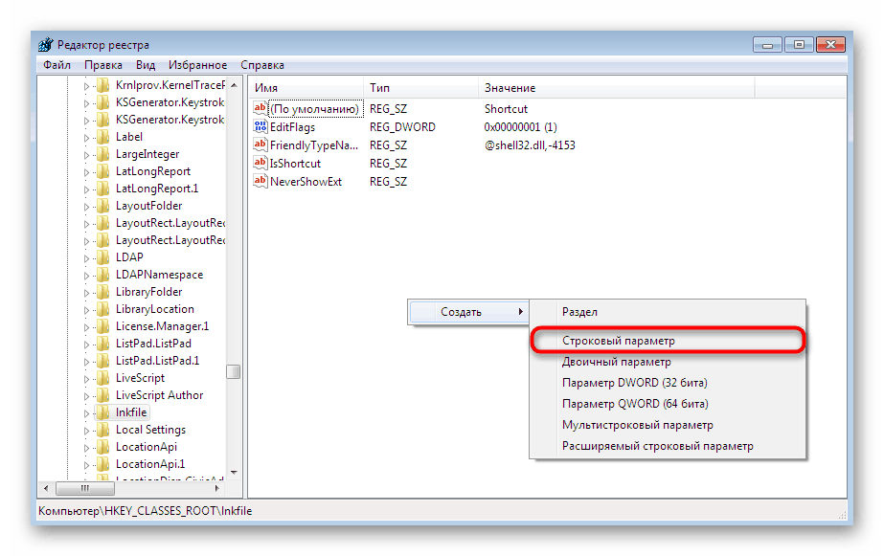Click the LibraryFolder folder icon
Image resolution: width=884 pixels, height=556 pixels.
click(102, 292)
